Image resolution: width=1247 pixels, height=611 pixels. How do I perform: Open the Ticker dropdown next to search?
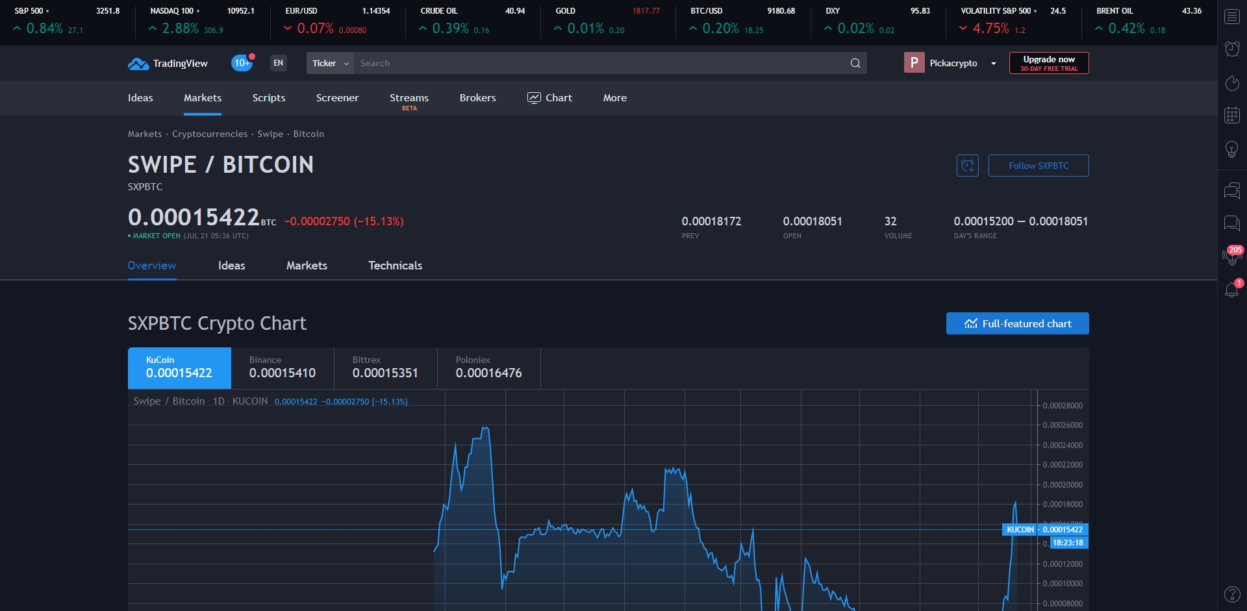329,63
